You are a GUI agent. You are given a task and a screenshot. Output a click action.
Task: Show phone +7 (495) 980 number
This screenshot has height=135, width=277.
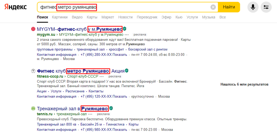pos(104,130)
